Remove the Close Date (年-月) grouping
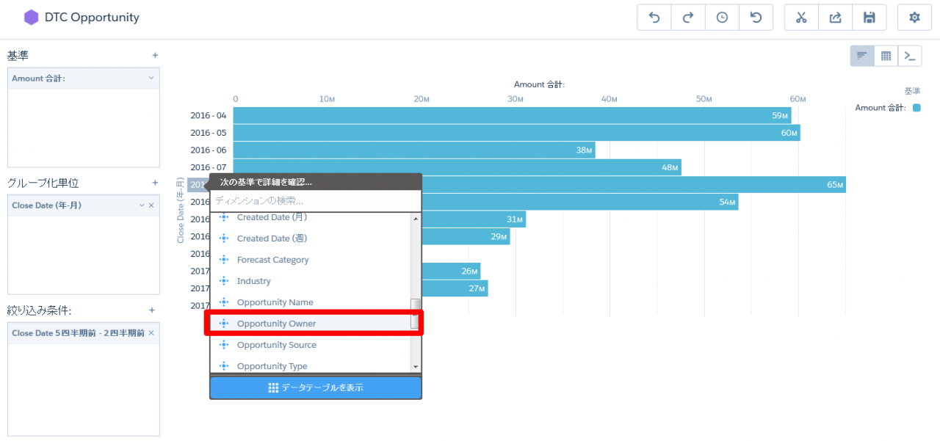Screen dimensions: 940x441 point(151,205)
